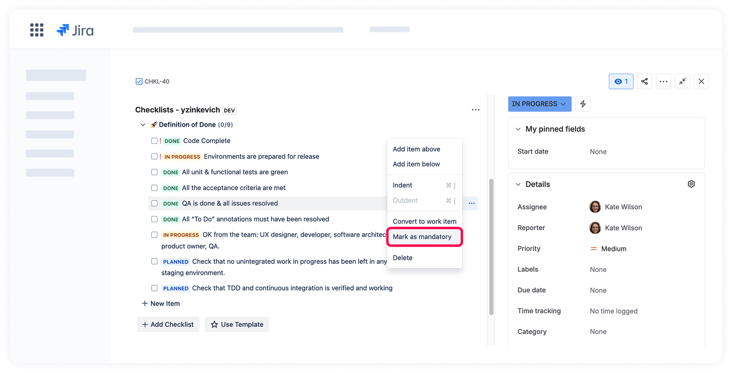Choose Convert to work item
Image resolution: width=732 pixels, height=373 pixels.
pyautogui.click(x=424, y=221)
